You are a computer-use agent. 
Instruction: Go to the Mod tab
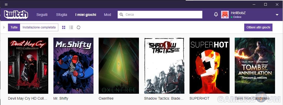click(107, 15)
